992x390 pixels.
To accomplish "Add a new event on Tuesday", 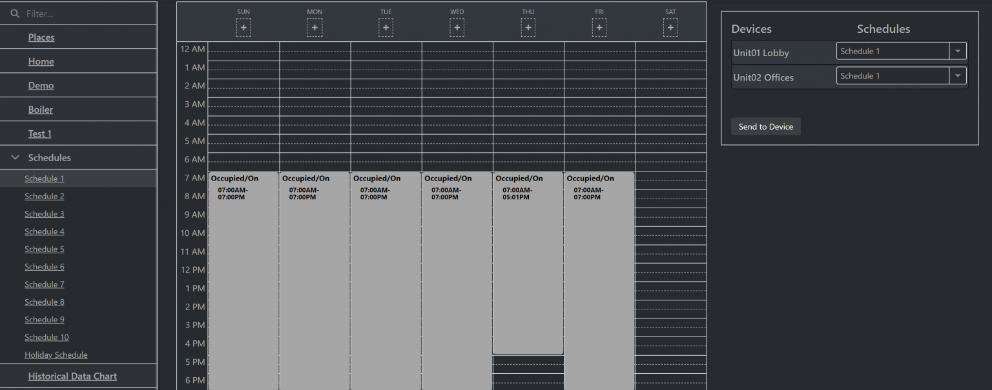I will [x=386, y=27].
